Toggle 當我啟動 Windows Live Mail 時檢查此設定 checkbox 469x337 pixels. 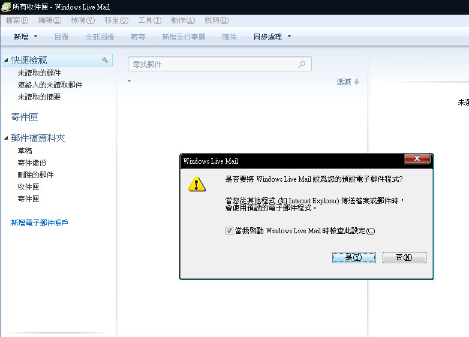pos(229,230)
